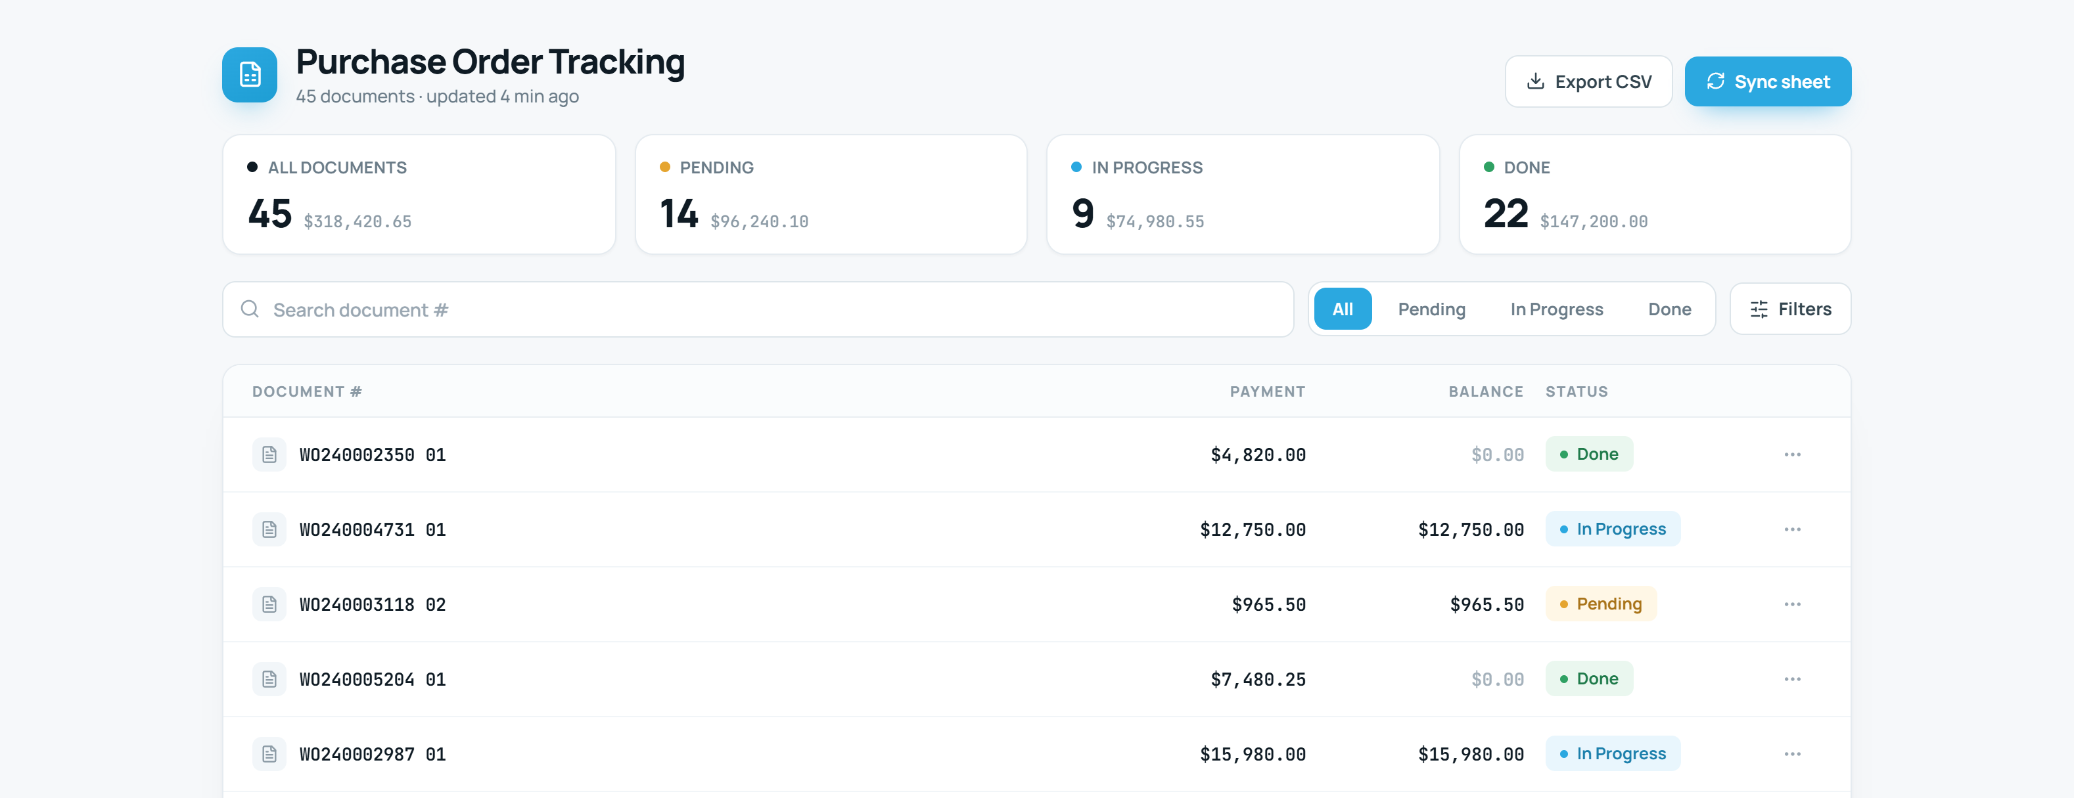Click the $147,200.00 done amount
The width and height of the screenshot is (2074, 798).
tap(1594, 221)
